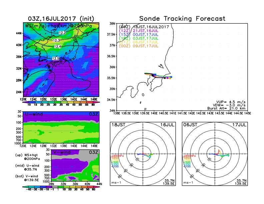Click the '(bot) V-wind @139.5E' description

click(x=27, y=178)
